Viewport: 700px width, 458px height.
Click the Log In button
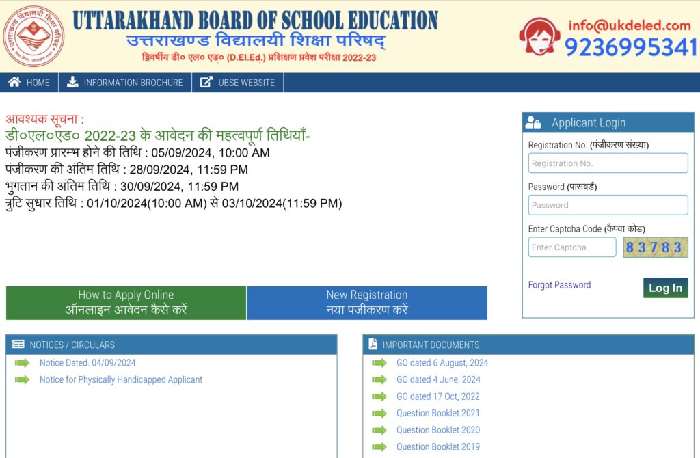(665, 288)
